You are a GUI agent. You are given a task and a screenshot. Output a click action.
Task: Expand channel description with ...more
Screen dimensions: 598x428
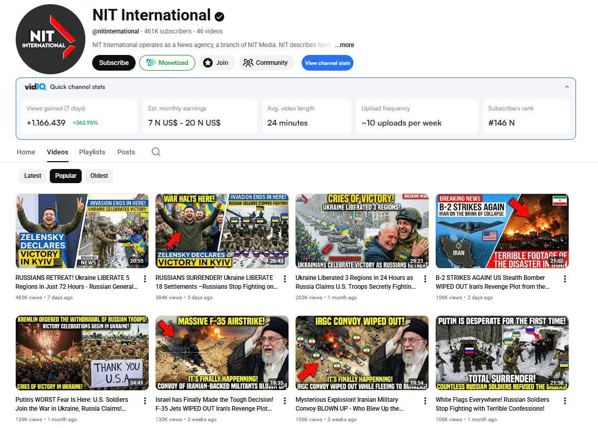point(344,45)
